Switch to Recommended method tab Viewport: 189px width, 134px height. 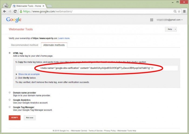(x=25, y=45)
